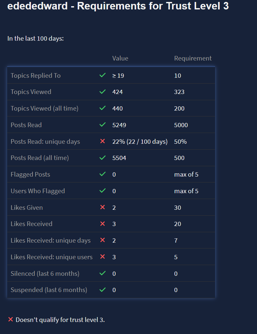257x334 pixels.
Task: Click the green checkmark for Silenced (last 6 months)
Action: pyautogui.click(x=103, y=274)
